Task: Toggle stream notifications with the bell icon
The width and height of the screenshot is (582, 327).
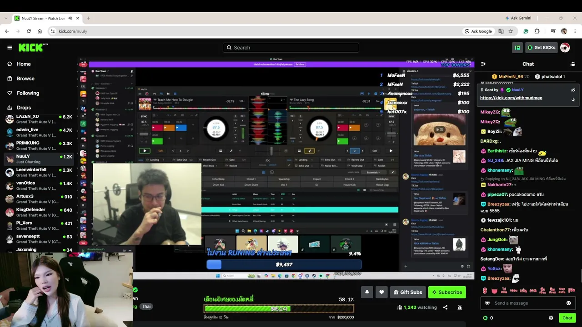Action: point(367,292)
